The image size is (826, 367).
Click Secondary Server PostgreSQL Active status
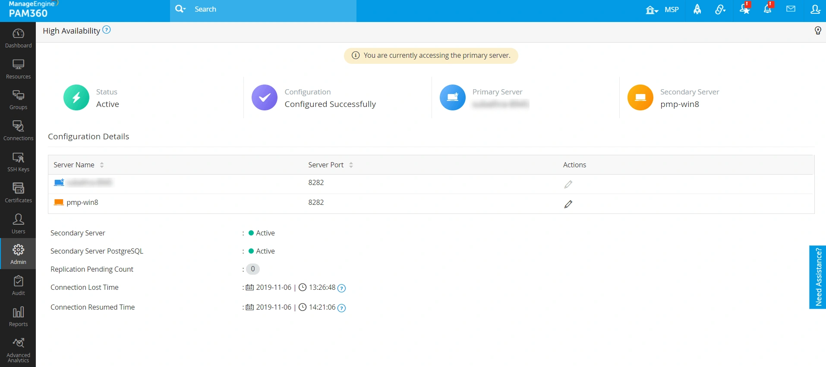pyautogui.click(x=262, y=251)
